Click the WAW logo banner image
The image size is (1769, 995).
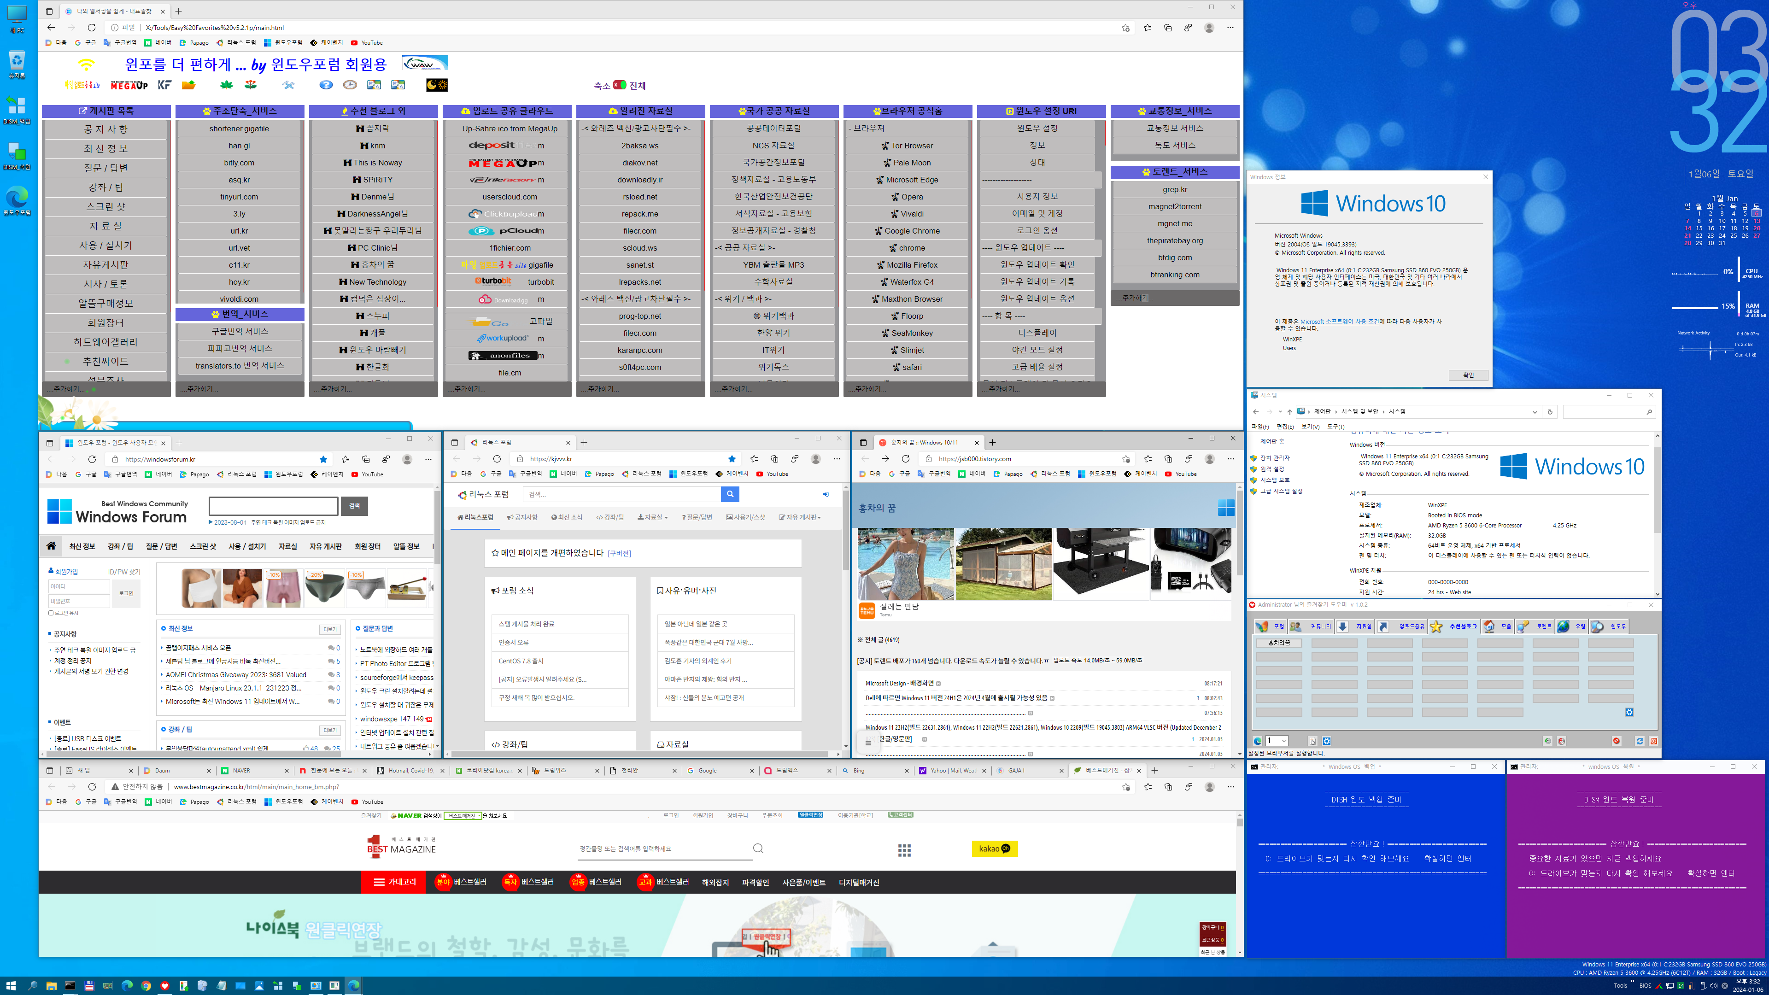(424, 63)
